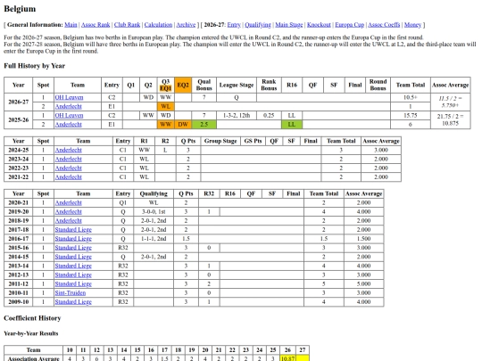Click the green LL cell in R16 column
This screenshot has width=482, height=361.
(x=291, y=124)
